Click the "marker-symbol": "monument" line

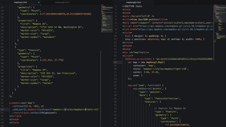38,37
